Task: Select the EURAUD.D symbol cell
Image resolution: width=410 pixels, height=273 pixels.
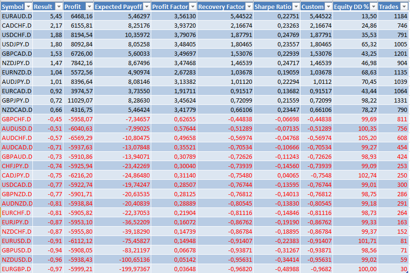Action: click(16, 16)
